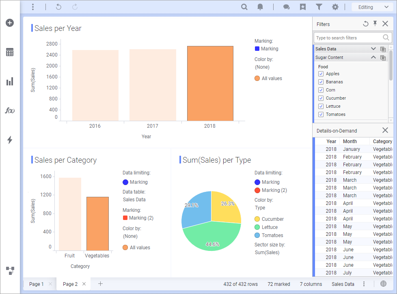Open the Bookmarks panel
Screen dimensions: 397x294
pos(303,7)
